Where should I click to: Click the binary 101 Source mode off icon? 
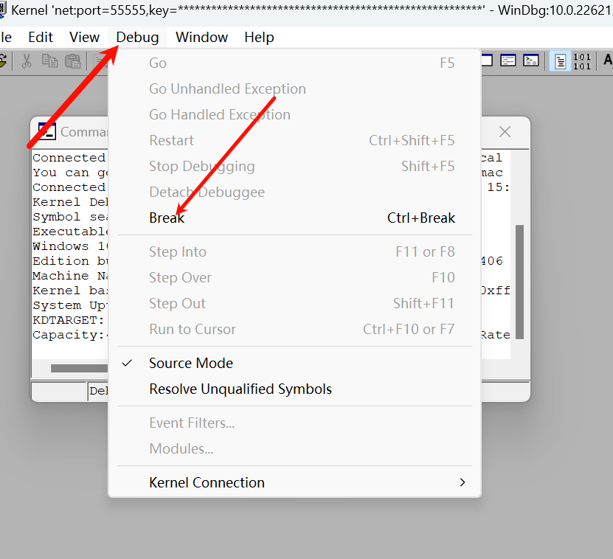point(582,61)
